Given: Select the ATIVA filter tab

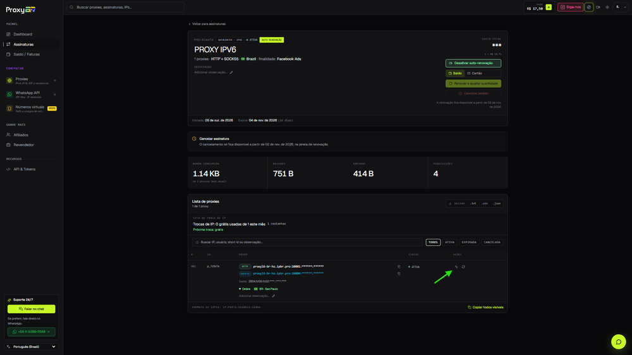Looking at the screenshot, I should point(450,242).
